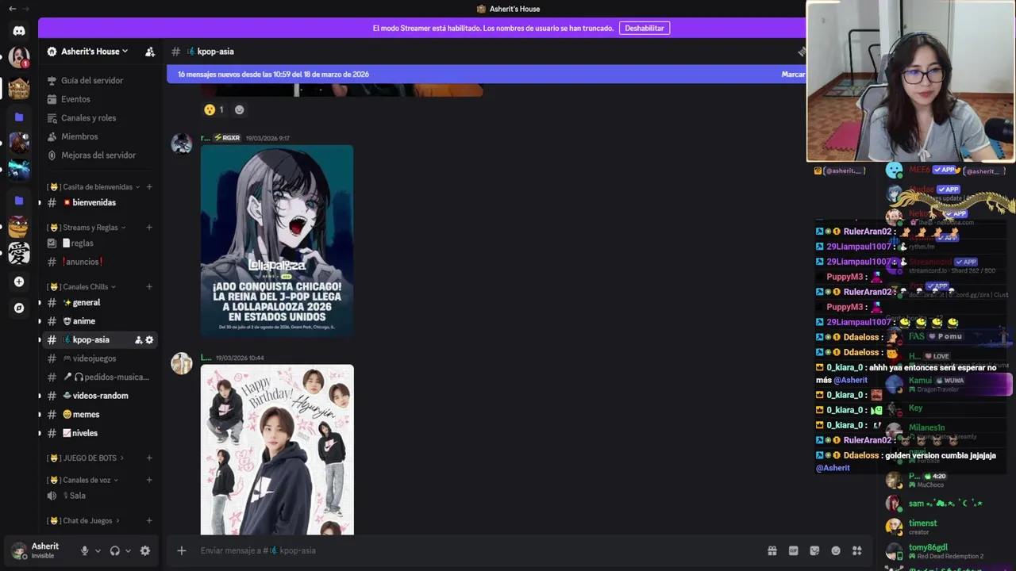Click the Marcar button in new messages bar
This screenshot has width=1016, height=571.
[793, 74]
